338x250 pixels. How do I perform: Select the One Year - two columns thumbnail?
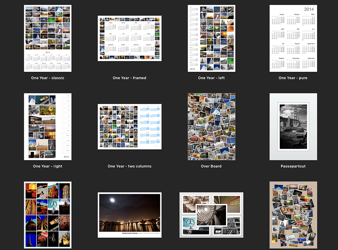(130, 127)
